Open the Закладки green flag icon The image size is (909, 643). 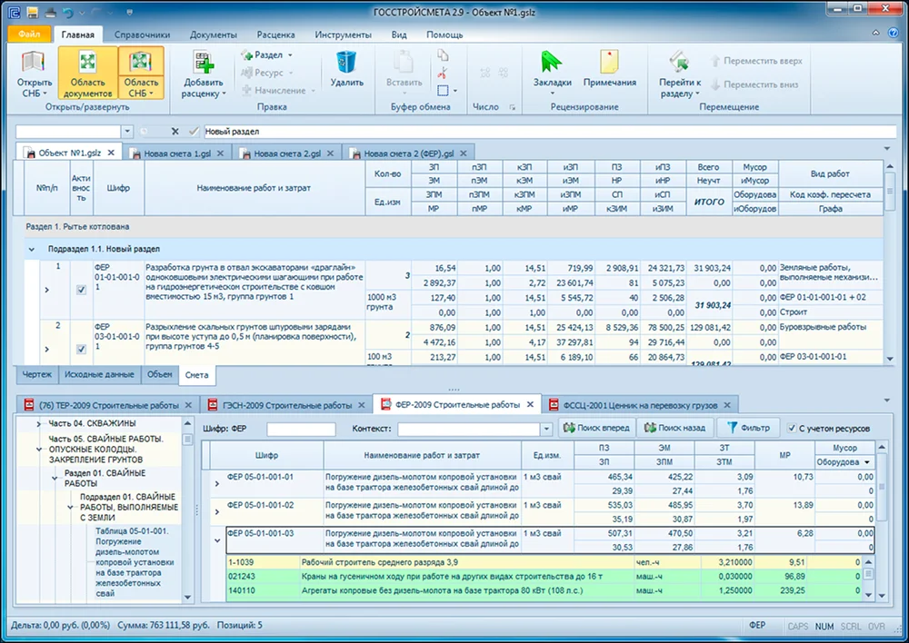pyautogui.click(x=552, y=63)
